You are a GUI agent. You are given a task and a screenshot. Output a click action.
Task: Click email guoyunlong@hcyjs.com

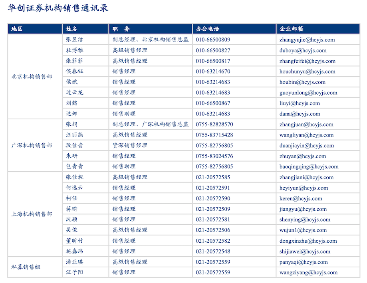(308, 93)
